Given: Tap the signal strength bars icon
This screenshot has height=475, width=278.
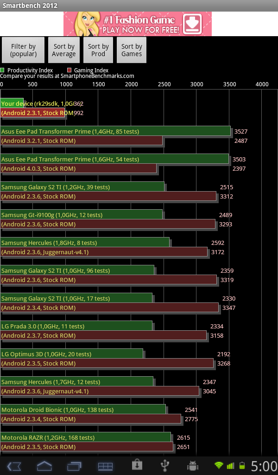Looking at the screenshot, I should (230, 466).
